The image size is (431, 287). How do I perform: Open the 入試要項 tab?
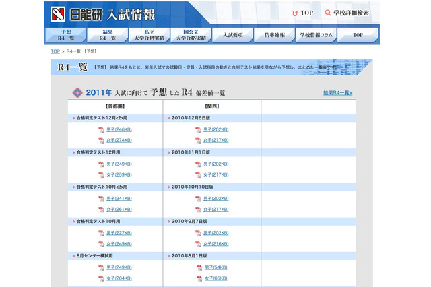point(233,35)
